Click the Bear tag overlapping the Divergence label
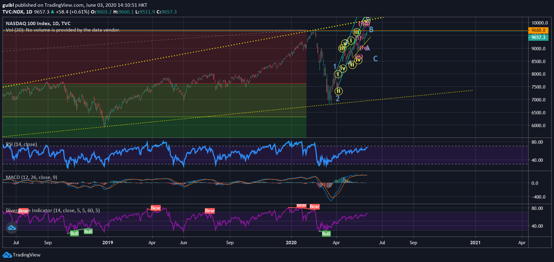Viewport: 554px width, 262px height. pos(23,211)
